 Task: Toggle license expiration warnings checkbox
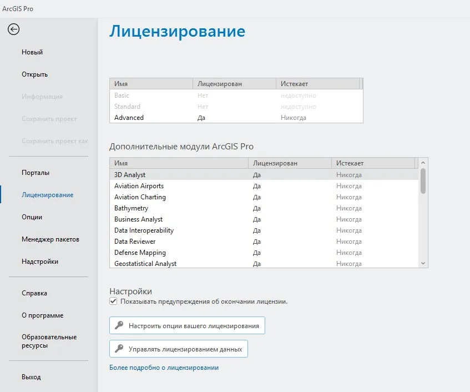coord(113,301)
